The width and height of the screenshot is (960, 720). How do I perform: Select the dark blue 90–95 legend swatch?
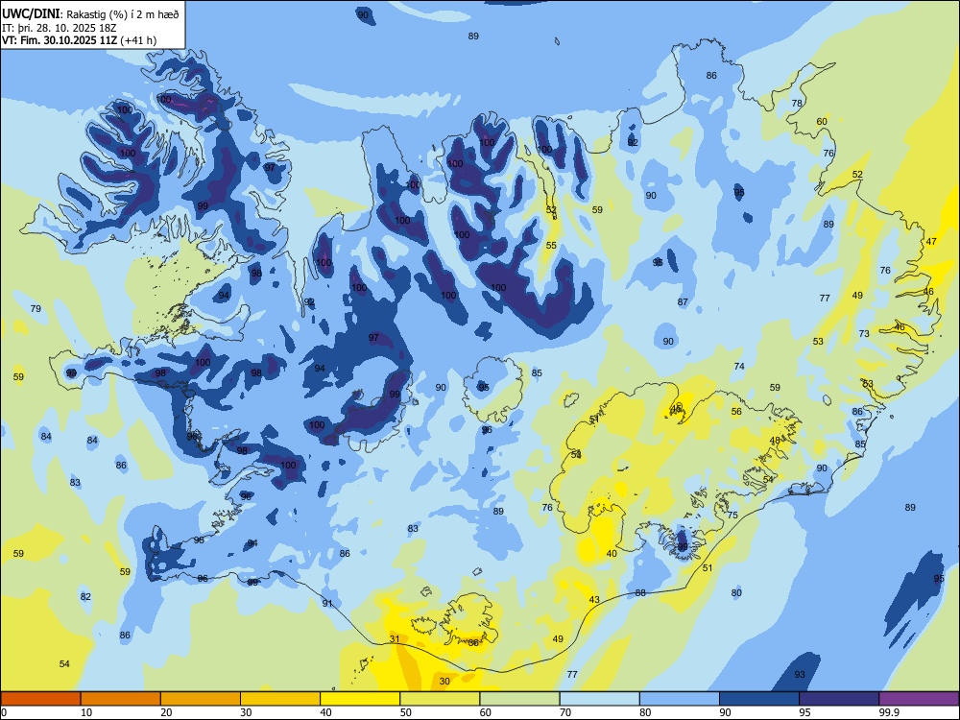click(x=759, y=699)
